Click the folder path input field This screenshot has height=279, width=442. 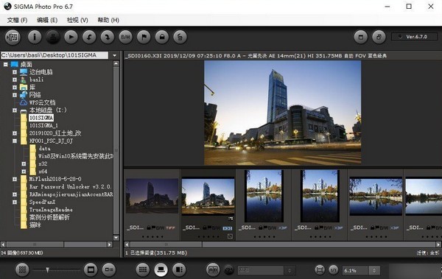point(55,55)
